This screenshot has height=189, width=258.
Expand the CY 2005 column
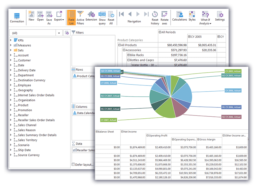tap(189, 36)
